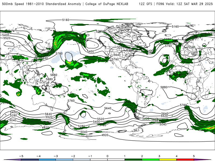
Task: Click the colorbar label −4
Action: 38,156
